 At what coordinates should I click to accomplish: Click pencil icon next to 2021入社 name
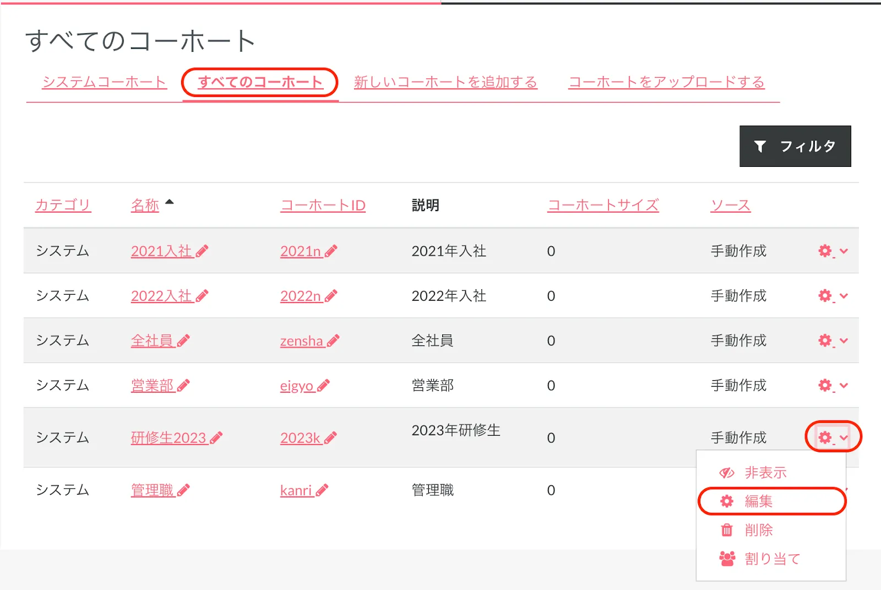point(202,252)
